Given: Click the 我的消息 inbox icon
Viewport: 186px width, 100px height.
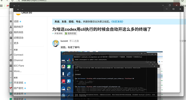Looking at the screenshot, I should click(11, 32).
